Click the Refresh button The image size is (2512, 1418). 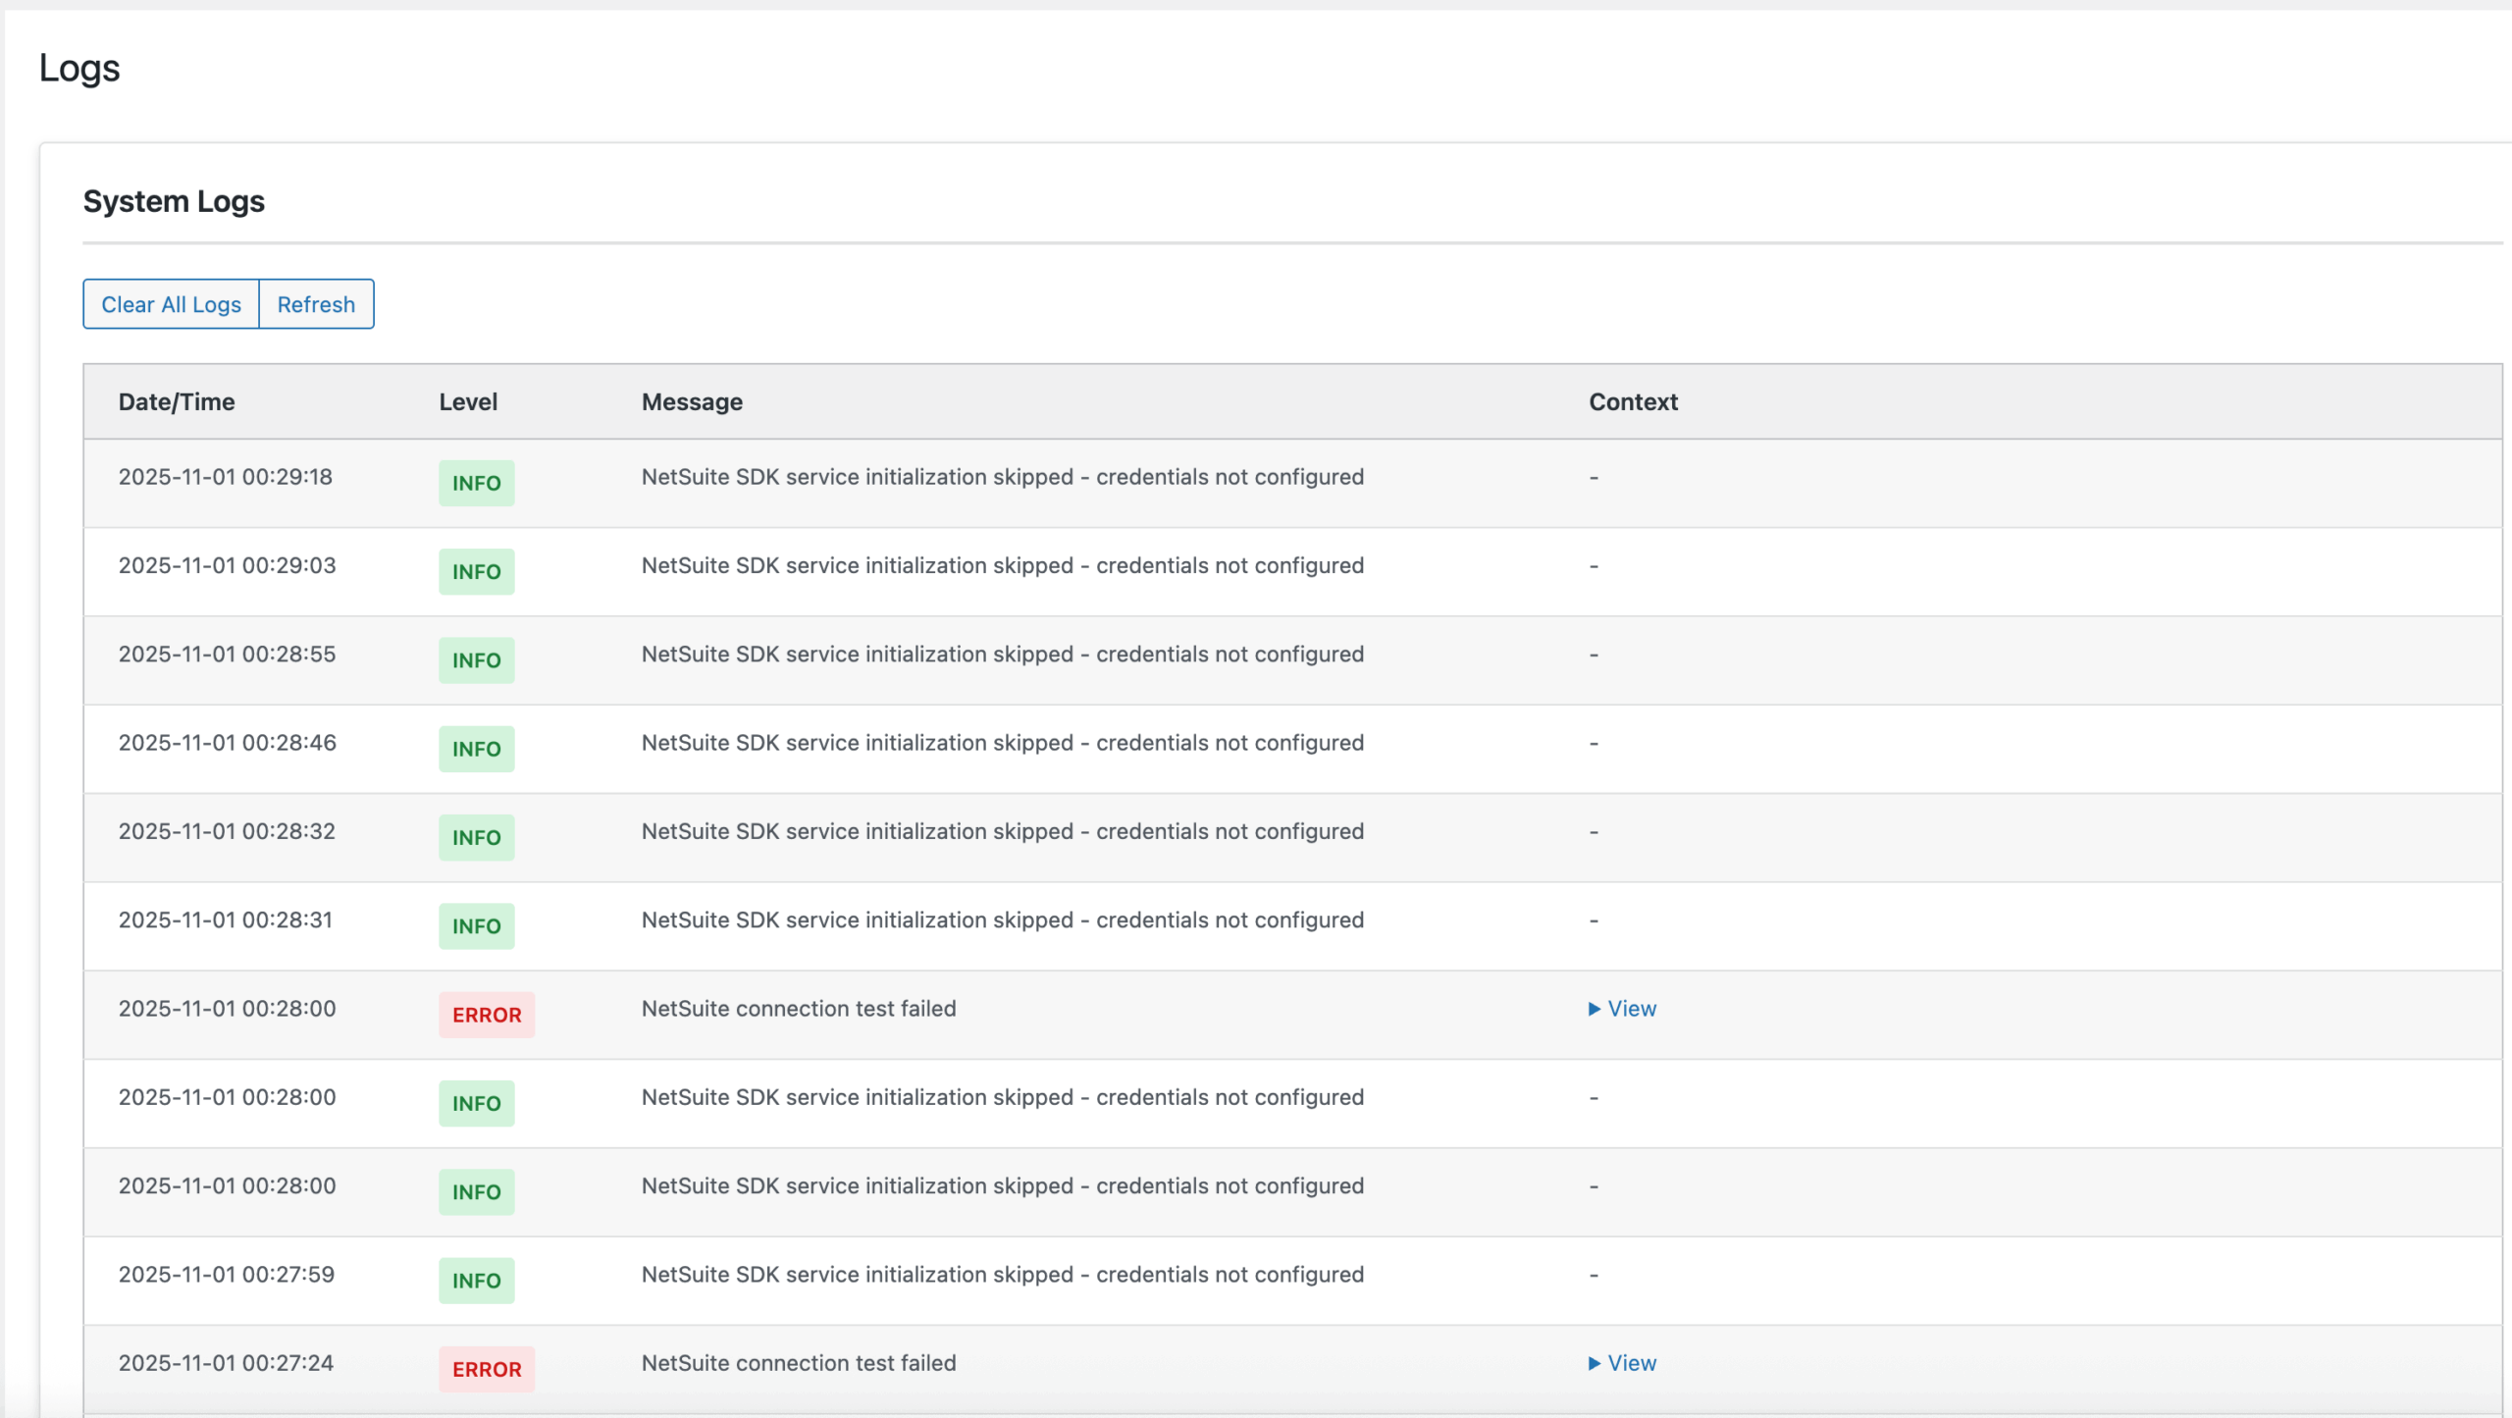click(316, 303)
